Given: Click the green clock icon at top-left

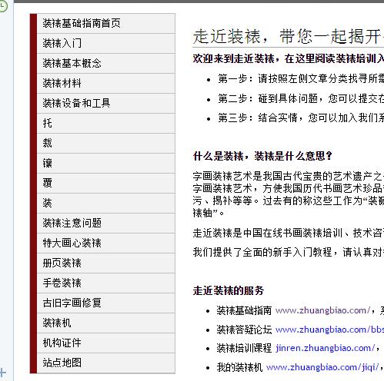Looking at the screenshot, I should coord(2,6).
